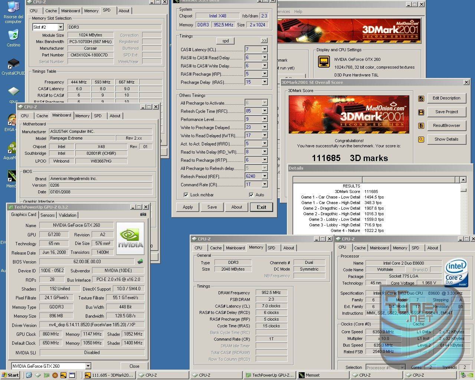Click the spd button in MemSet Timings
Viewport: 475px width, 380px height.
[226, 41]
